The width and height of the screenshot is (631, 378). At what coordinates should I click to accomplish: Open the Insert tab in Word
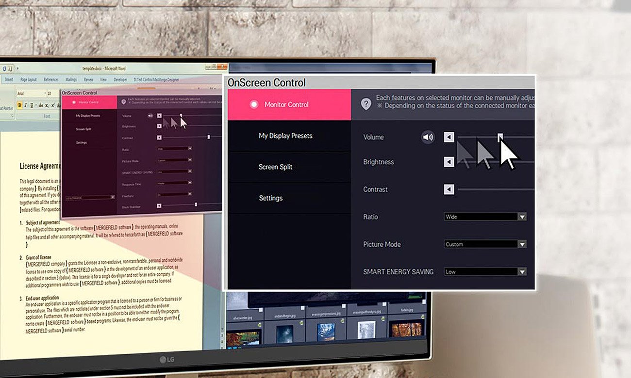pyautogui.click(x=9, y=79)
